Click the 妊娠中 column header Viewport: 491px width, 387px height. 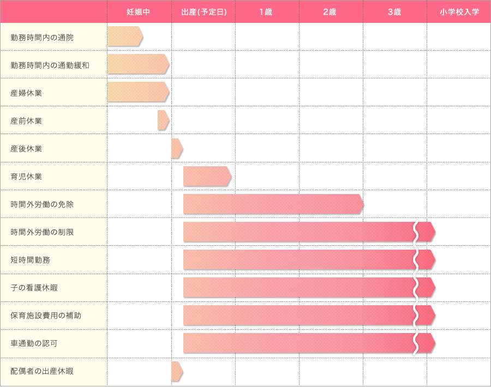click(139, 12)
